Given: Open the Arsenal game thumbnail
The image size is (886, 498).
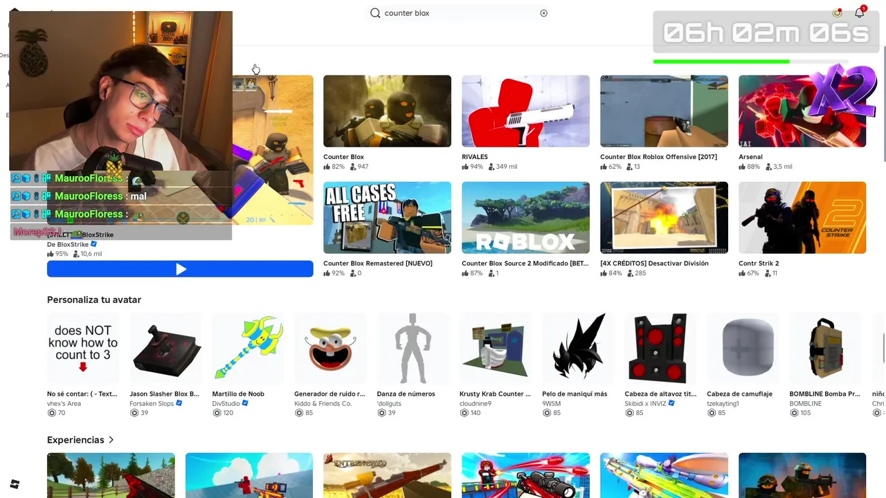Looking at the screenshot, I should (802, 111).
